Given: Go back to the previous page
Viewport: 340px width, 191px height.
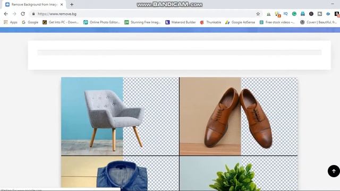Looking at the screenshot, I should (x=6, y=14).
